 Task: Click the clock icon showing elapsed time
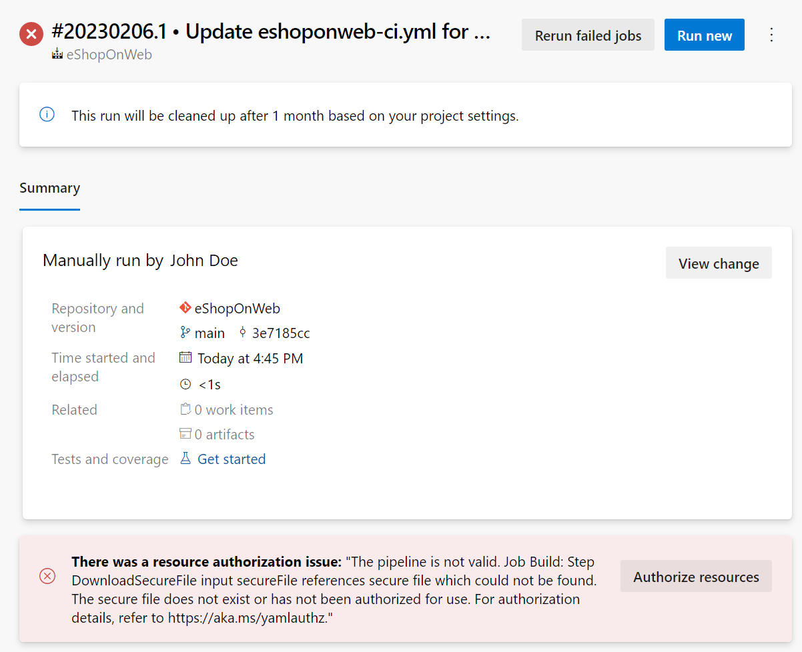click(185, 383)
